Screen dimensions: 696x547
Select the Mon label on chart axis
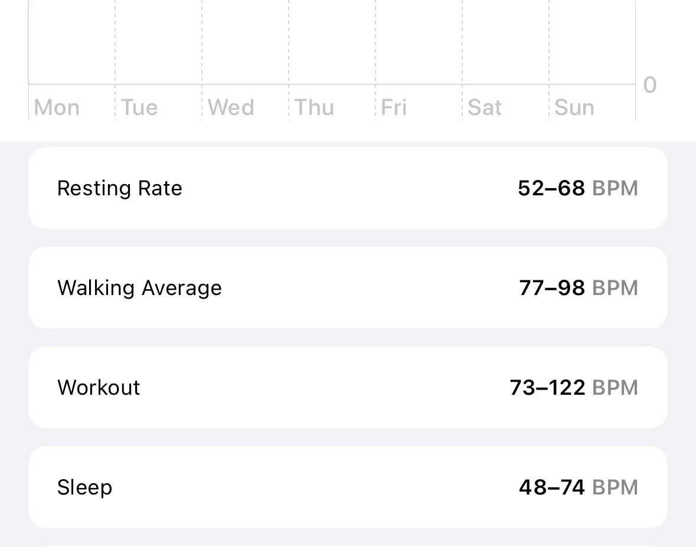[57, 107]
